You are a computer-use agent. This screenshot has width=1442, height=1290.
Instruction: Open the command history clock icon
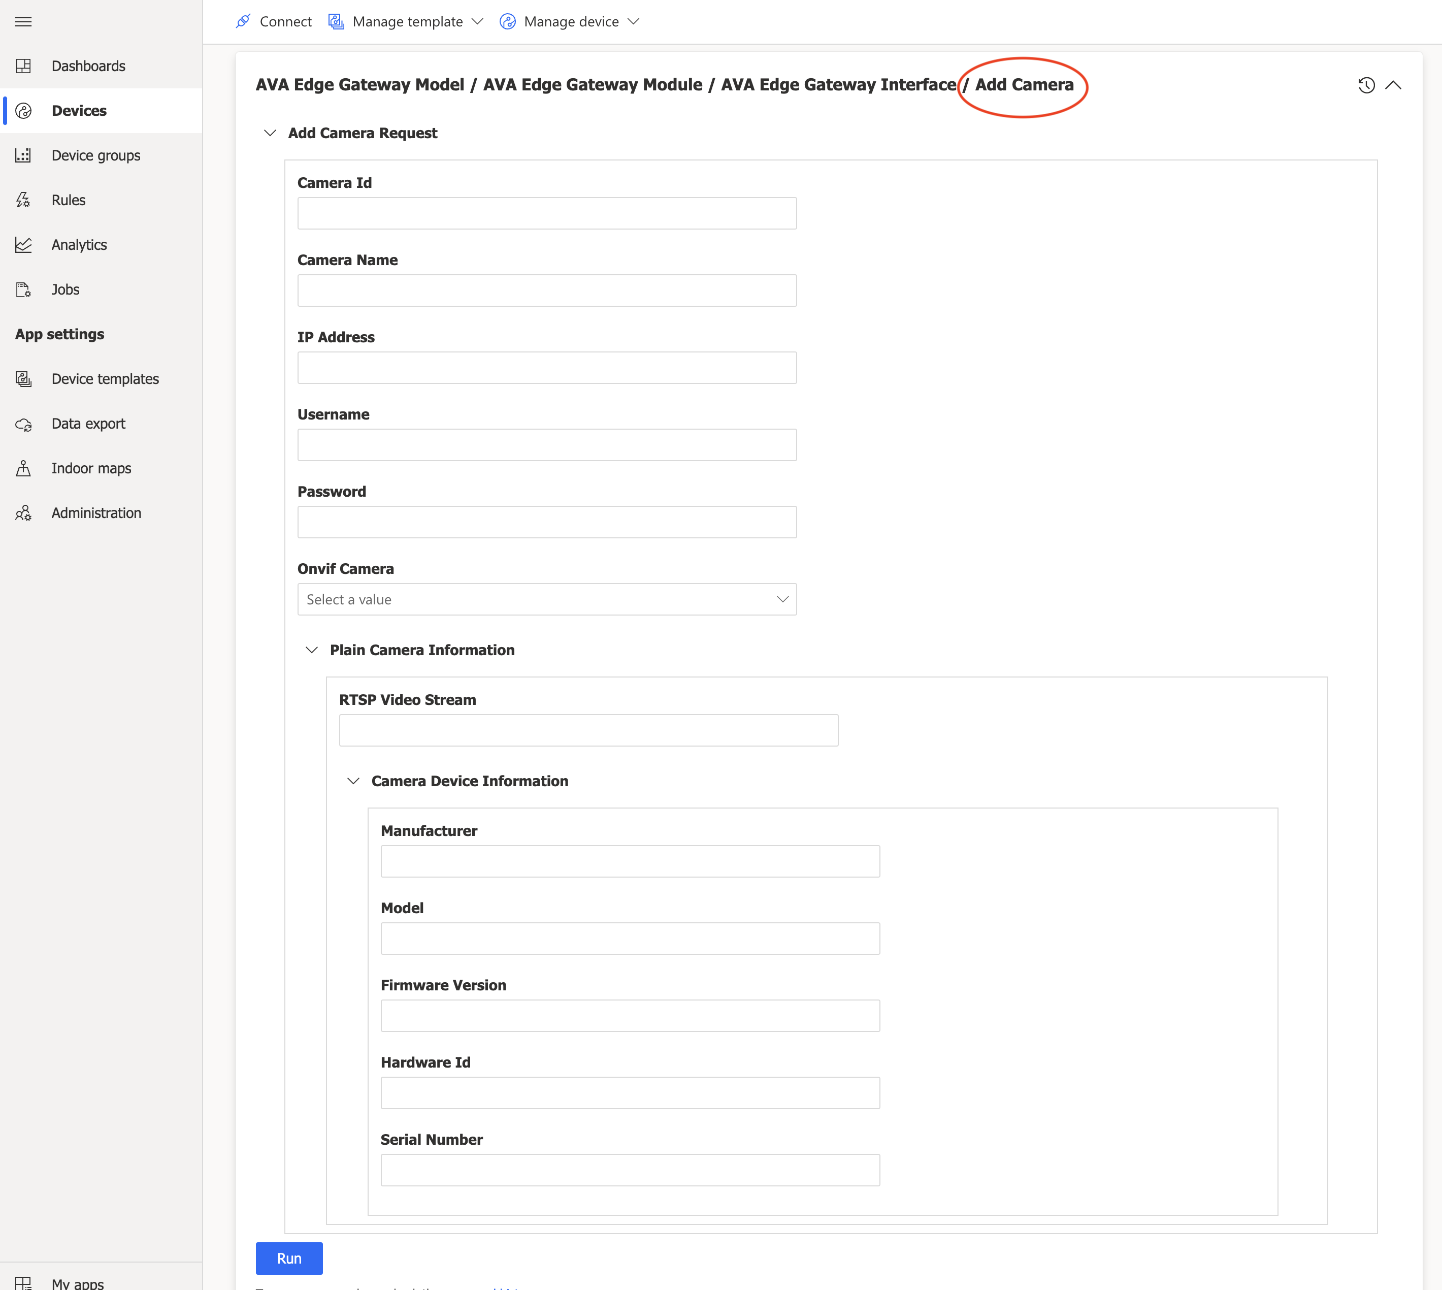point(1366,85)
